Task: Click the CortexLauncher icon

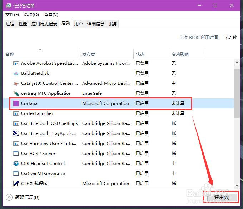Action: (x=16, y=113)
